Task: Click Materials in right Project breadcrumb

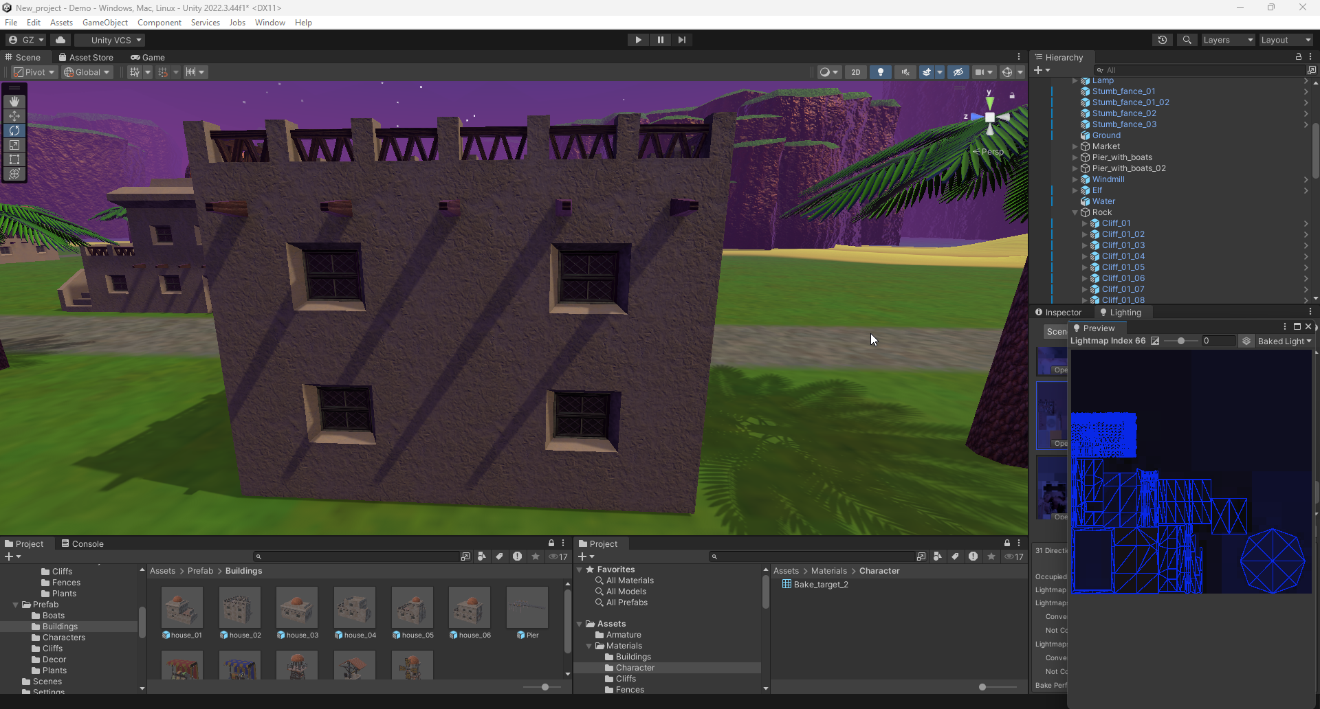Action: click(829, 571)
